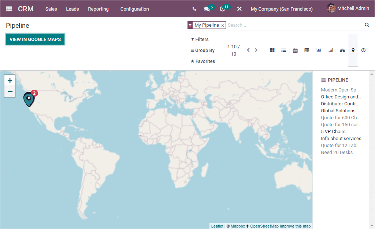Switch to the List view

pyautogui.click(x=284, y=50)
